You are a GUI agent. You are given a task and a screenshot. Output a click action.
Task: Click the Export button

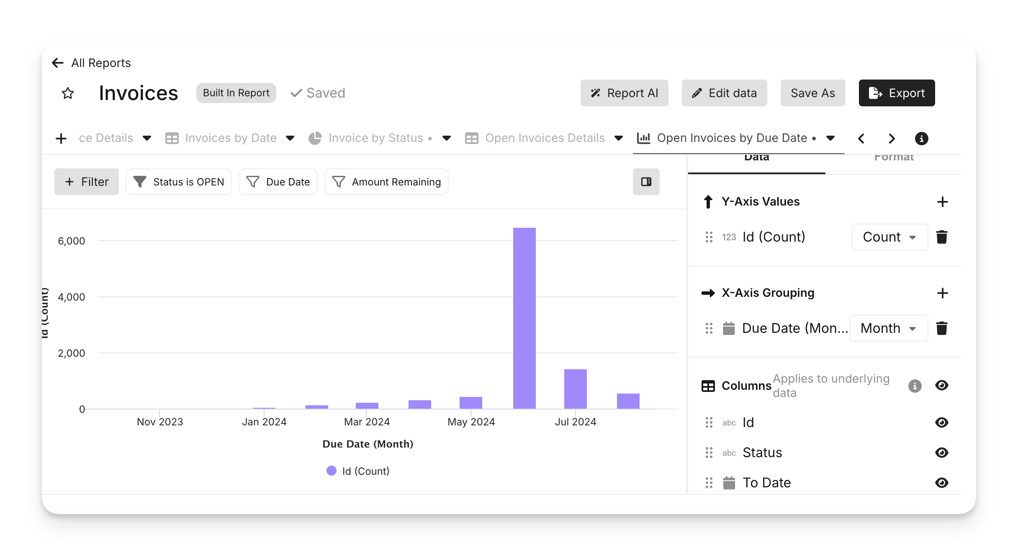[x=897, y=93]
